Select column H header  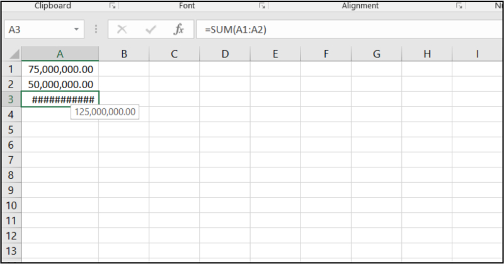coord(427,54)
